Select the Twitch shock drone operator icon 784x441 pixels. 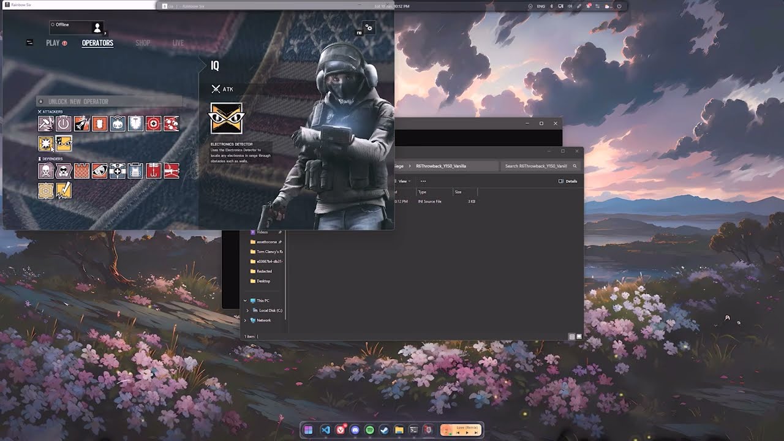tap(118, 124)
